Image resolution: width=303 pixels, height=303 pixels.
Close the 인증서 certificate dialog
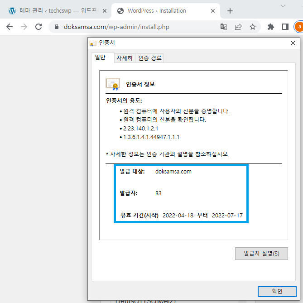click(x=293, y=43)
